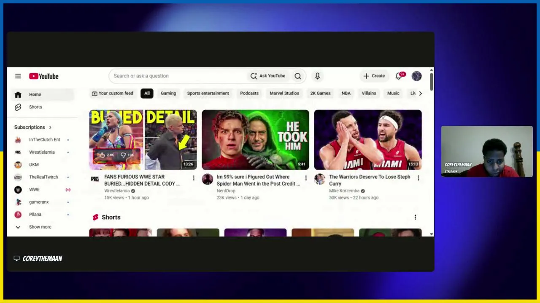Viewport: 540px width, 303px height.
Task: Open InTheClutch Ent channel avatar
Action: [18, 140]
